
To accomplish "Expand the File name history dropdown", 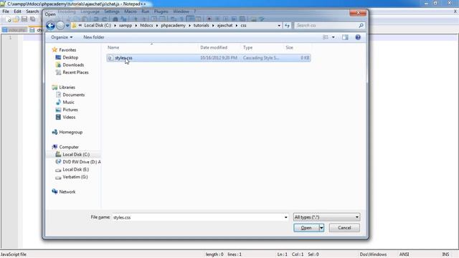I will (285, 217).
